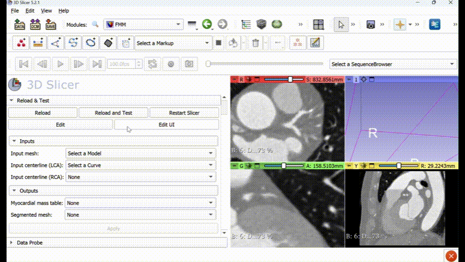The width and height of the screenshot is (465, 262).
Task: Open the Markups module red dots icon
Action: click(x=297, y=43)
